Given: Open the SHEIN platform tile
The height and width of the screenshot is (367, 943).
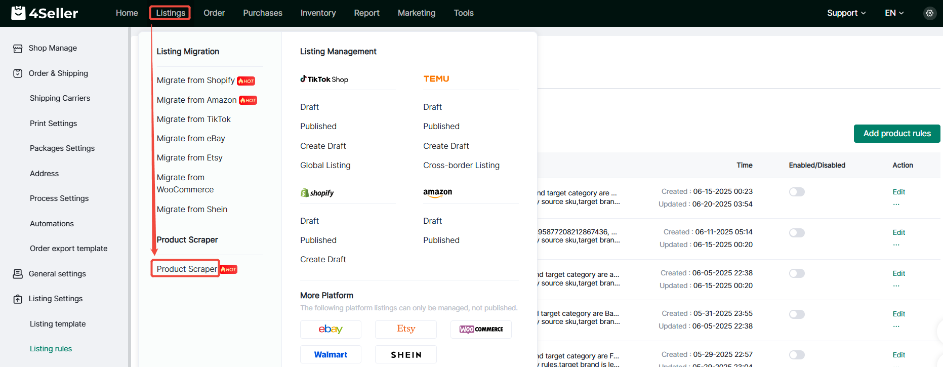Looking at the screenshot, I should (x=406, y=354).
